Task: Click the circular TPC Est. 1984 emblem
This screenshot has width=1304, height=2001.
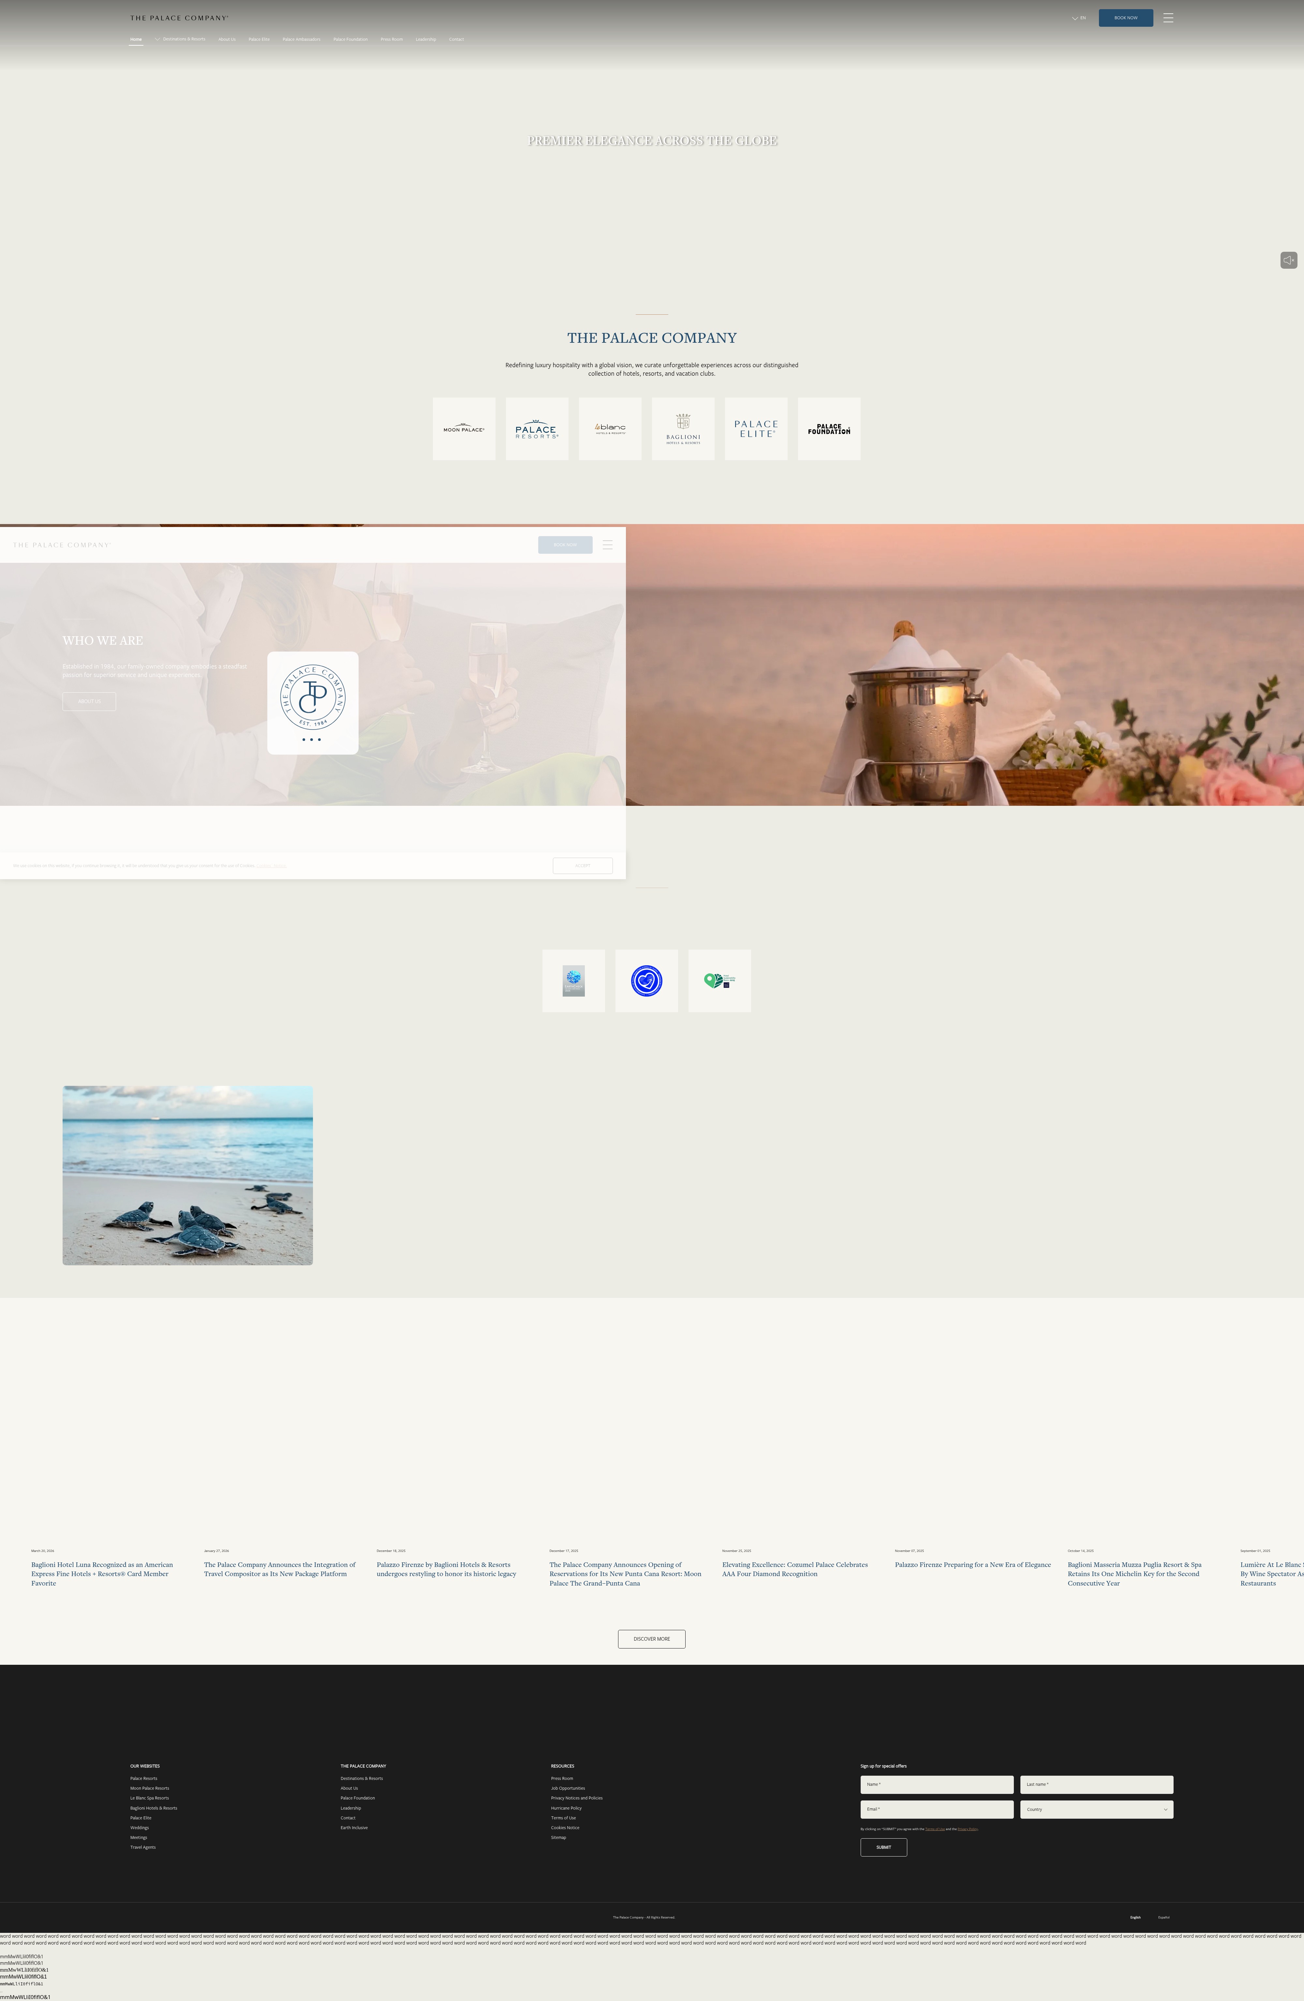Action: click(x=313, y=696)
